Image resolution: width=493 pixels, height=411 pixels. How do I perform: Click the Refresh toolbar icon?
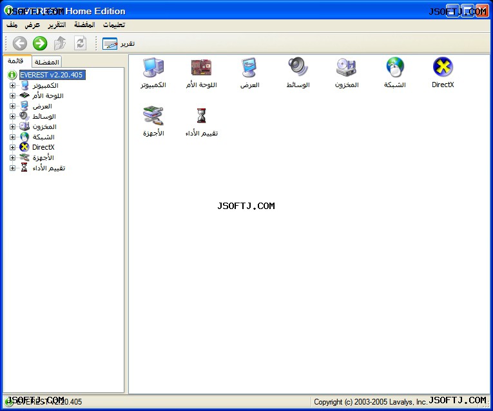[x=80, y=43]
